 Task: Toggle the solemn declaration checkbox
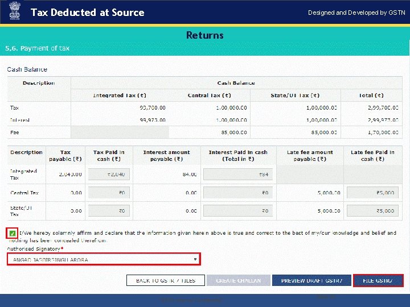pyautogui.click(x=12, y=233)
